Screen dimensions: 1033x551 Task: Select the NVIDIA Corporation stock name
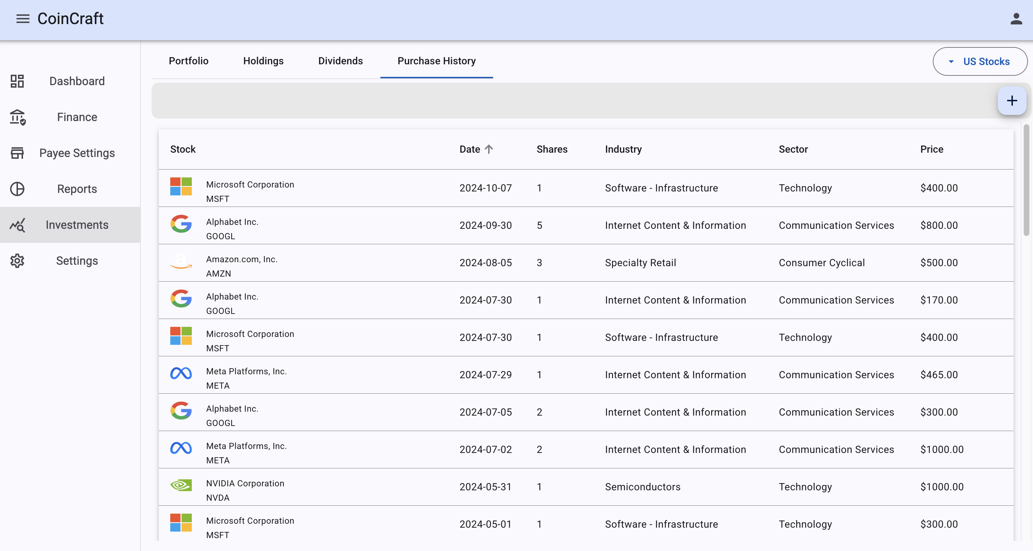point(245,483)
